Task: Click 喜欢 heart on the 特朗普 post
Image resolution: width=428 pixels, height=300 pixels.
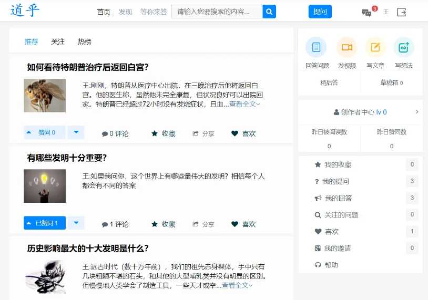Action: (243, 133)
